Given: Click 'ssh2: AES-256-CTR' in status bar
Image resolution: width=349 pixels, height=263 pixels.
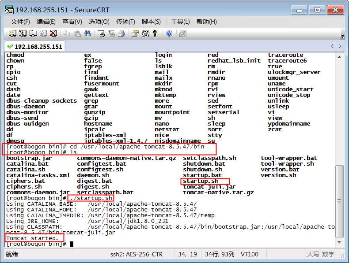Looking at the screenshot, I should [137, 254].
